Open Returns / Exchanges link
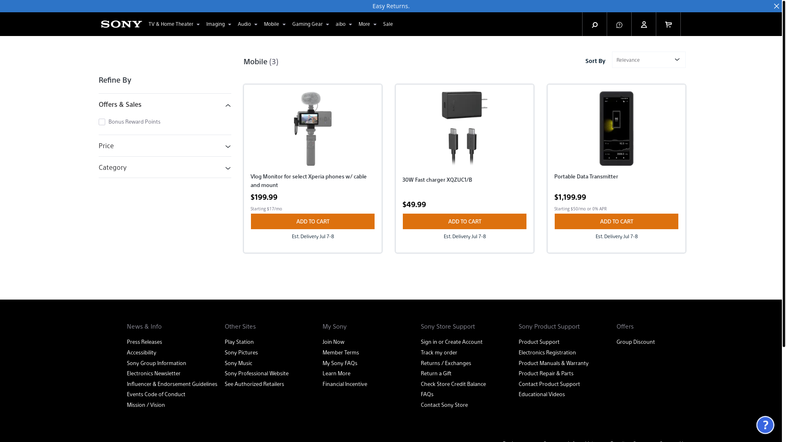 (446, 363)
